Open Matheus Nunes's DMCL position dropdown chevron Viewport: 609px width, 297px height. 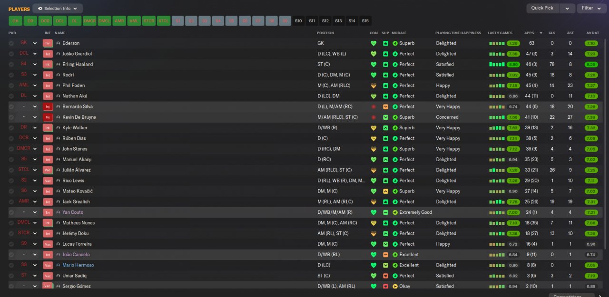coord(35,223)
